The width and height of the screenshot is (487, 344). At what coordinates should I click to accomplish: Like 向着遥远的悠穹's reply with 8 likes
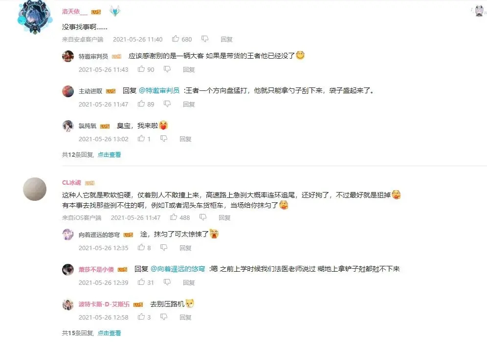click(141, 247)
